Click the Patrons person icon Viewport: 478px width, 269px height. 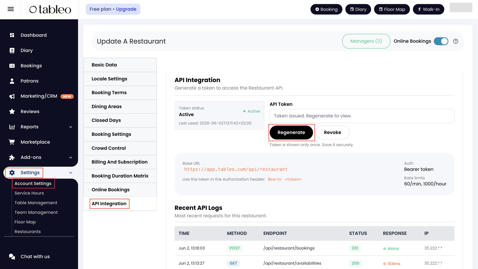click(12, 81)
